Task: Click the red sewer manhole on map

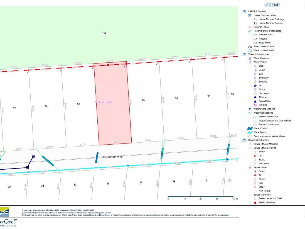Action: [x=108, y=65]
